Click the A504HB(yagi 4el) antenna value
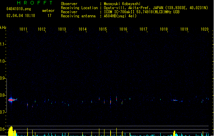 click(x=120, y=16)
